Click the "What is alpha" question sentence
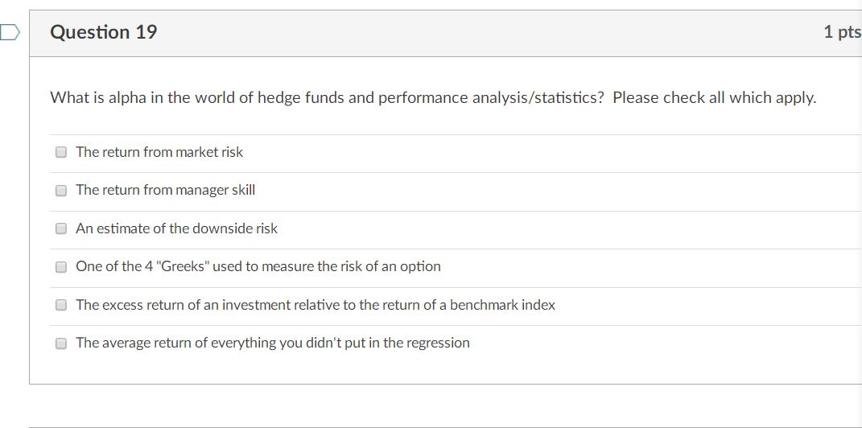This screenshot has width=862, height=428. 326,98
